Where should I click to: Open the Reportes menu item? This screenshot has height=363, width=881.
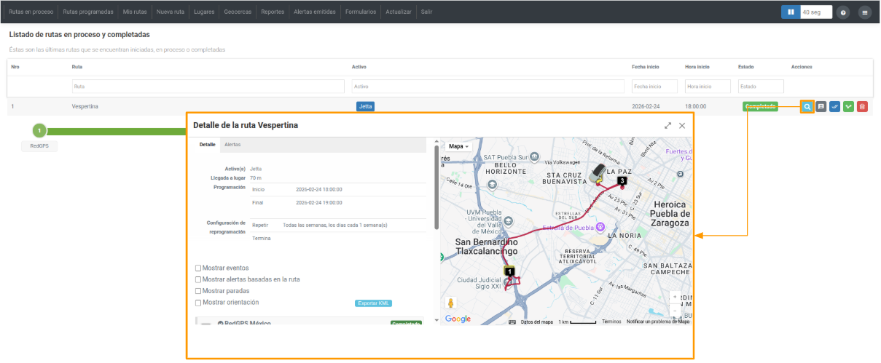[x=273, y=12]
